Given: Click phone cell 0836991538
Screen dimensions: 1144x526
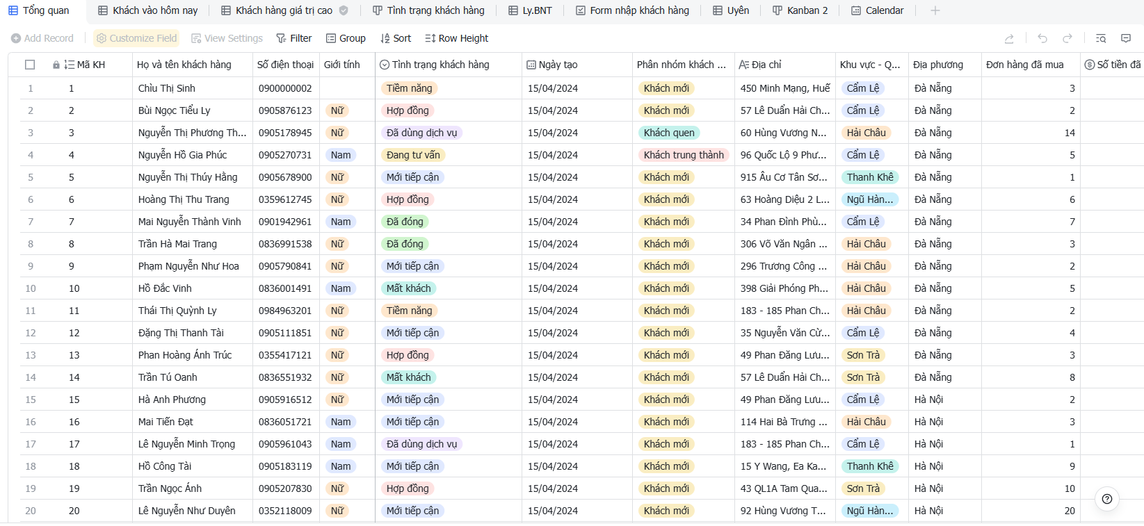Looking at the screenshot, I should (285, 244).
